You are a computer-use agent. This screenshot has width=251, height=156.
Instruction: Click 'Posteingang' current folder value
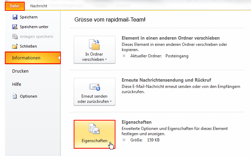coord(177,56)
